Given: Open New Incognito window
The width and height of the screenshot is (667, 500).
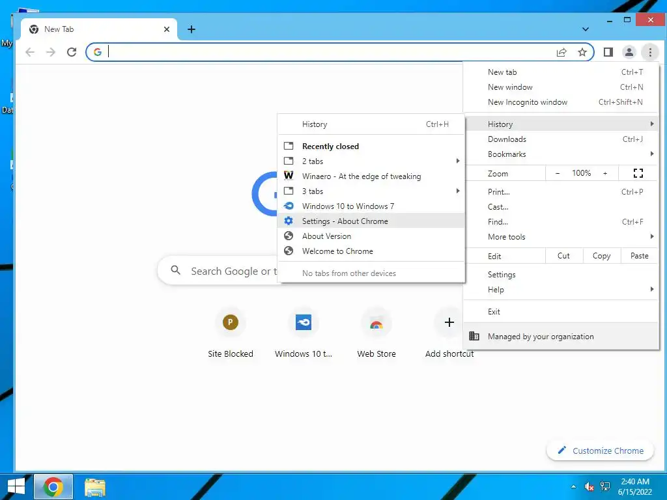Looking at the screenshot, I should (561, 102).
